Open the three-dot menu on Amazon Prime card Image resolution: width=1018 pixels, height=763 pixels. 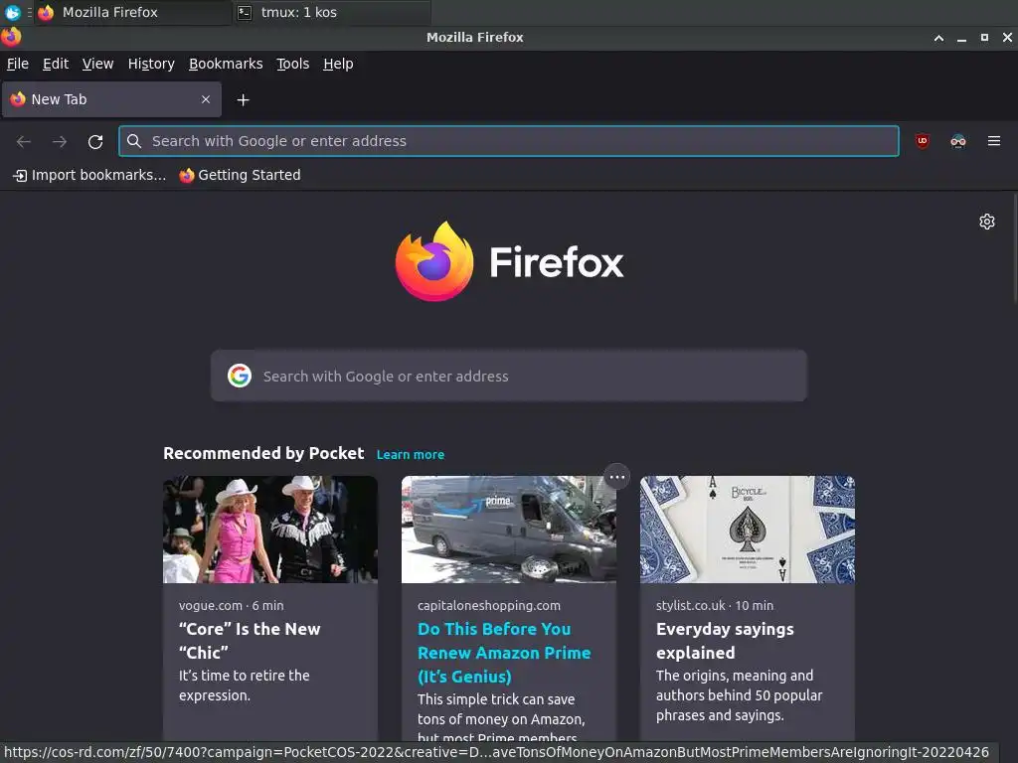point(616,477)
